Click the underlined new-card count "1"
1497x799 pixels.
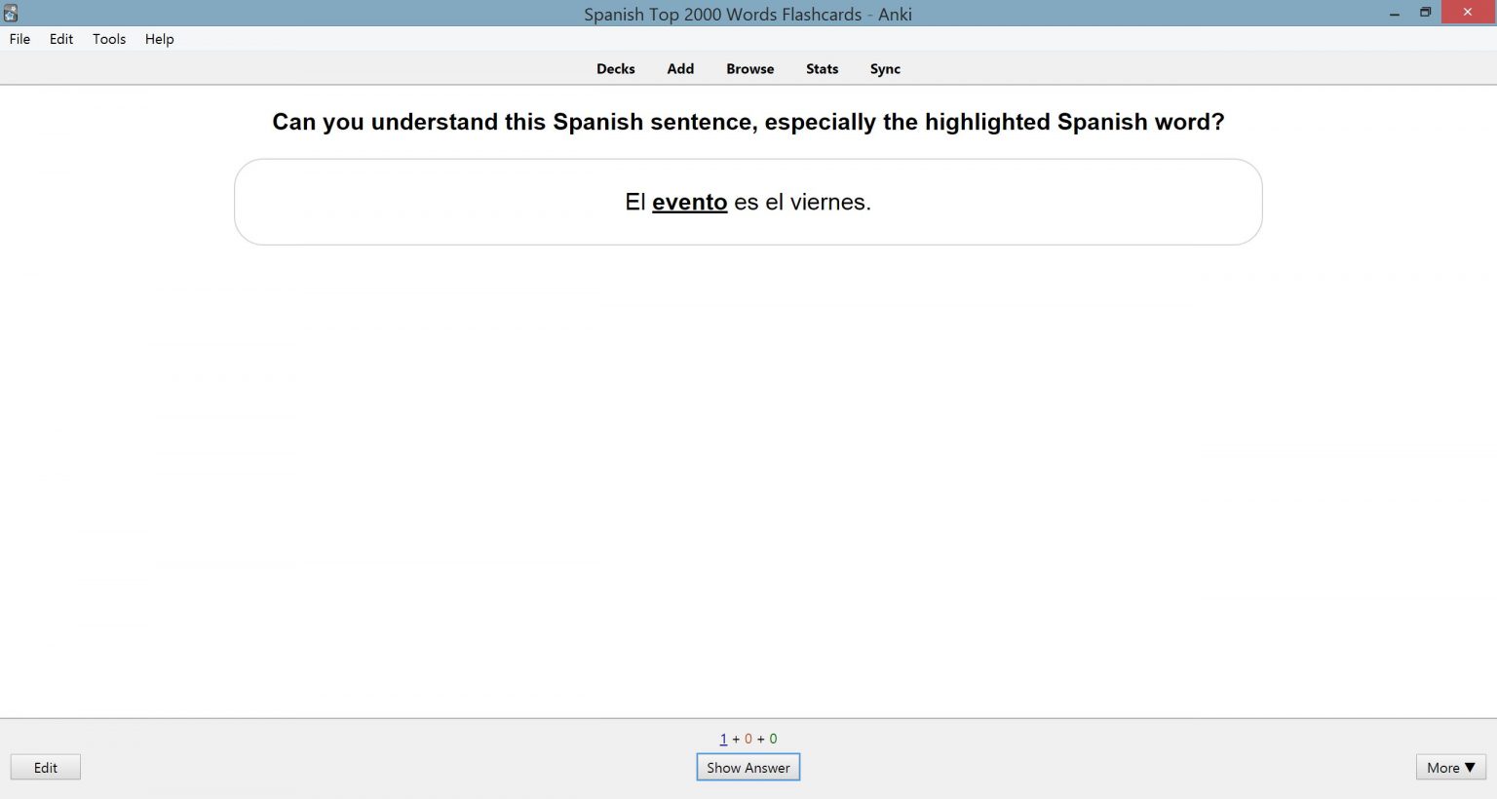coord(723,739)
